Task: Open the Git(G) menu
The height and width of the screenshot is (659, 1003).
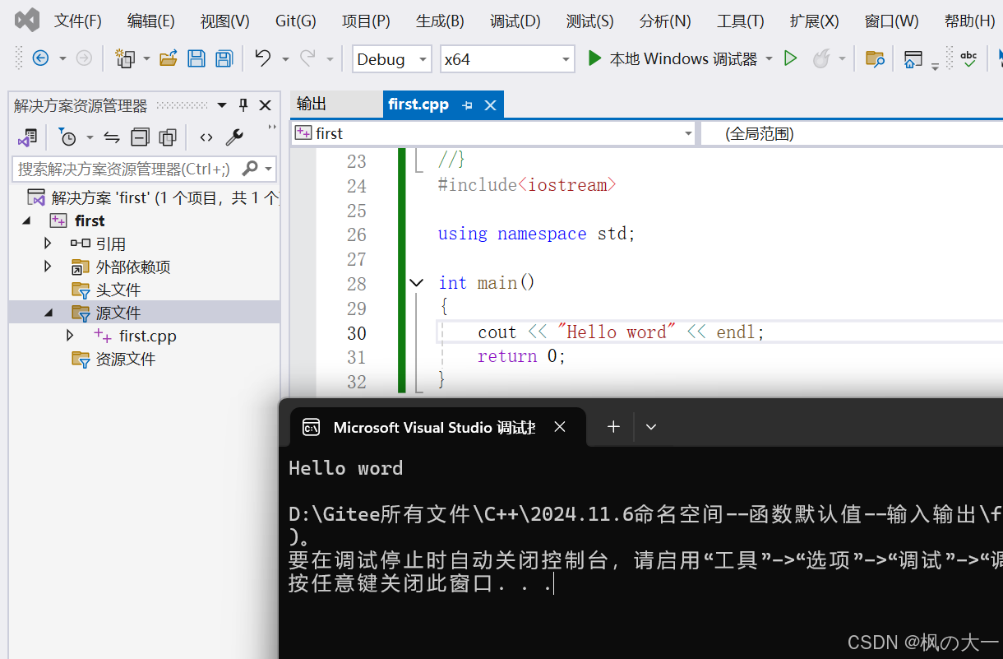Action: 296,21
